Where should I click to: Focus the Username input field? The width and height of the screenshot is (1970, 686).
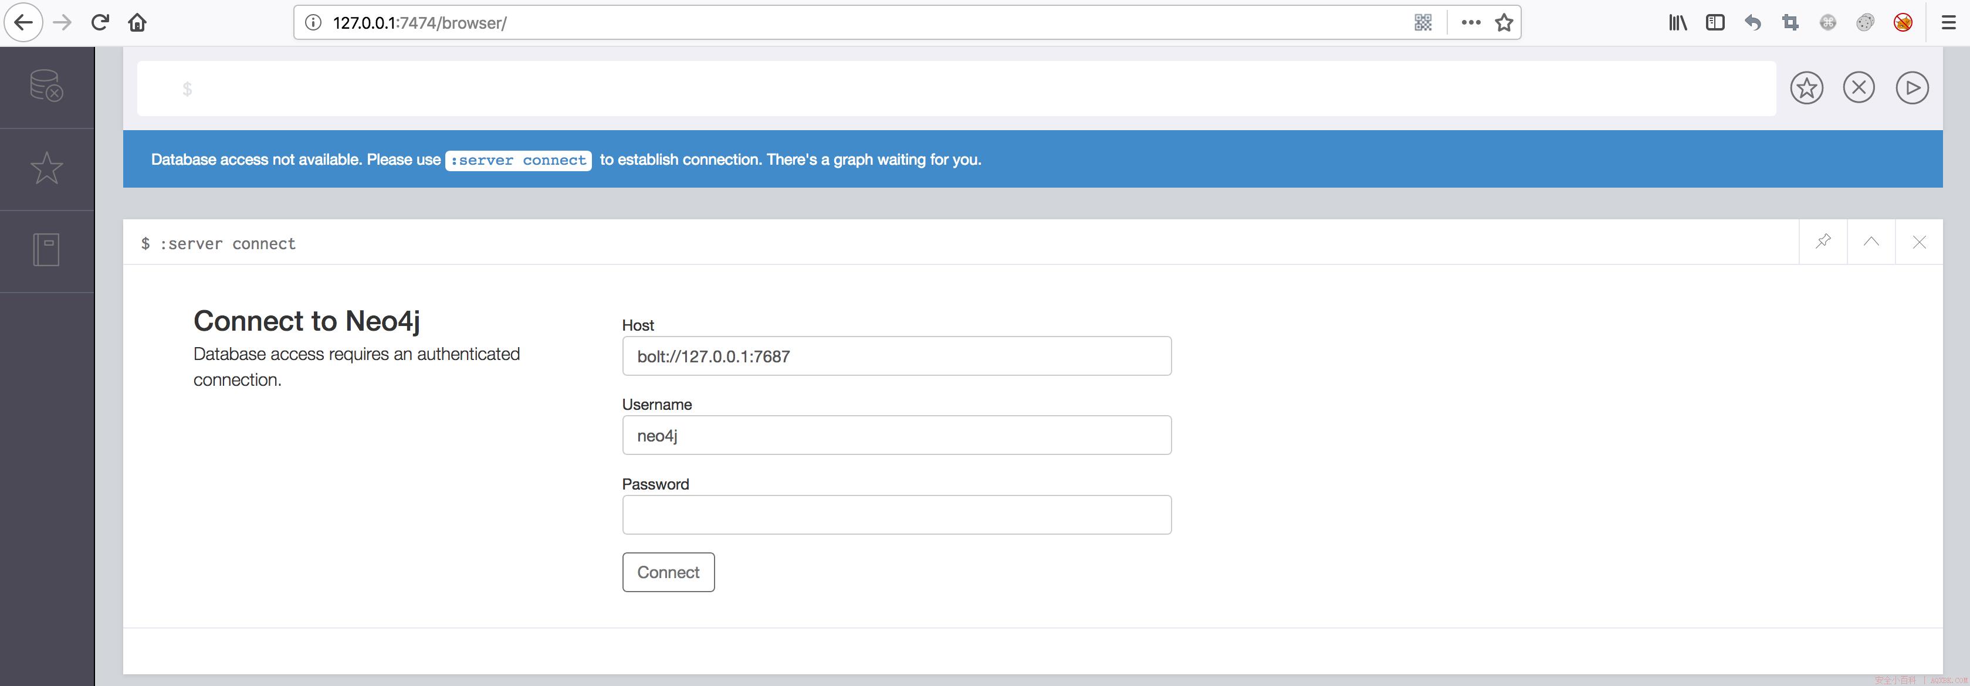tap(896, 436)
